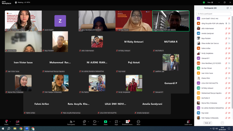Click Myrza Fikry Octaviana avatar in list
This screenshot has width=233, height=131.
(x=198, y=103)
